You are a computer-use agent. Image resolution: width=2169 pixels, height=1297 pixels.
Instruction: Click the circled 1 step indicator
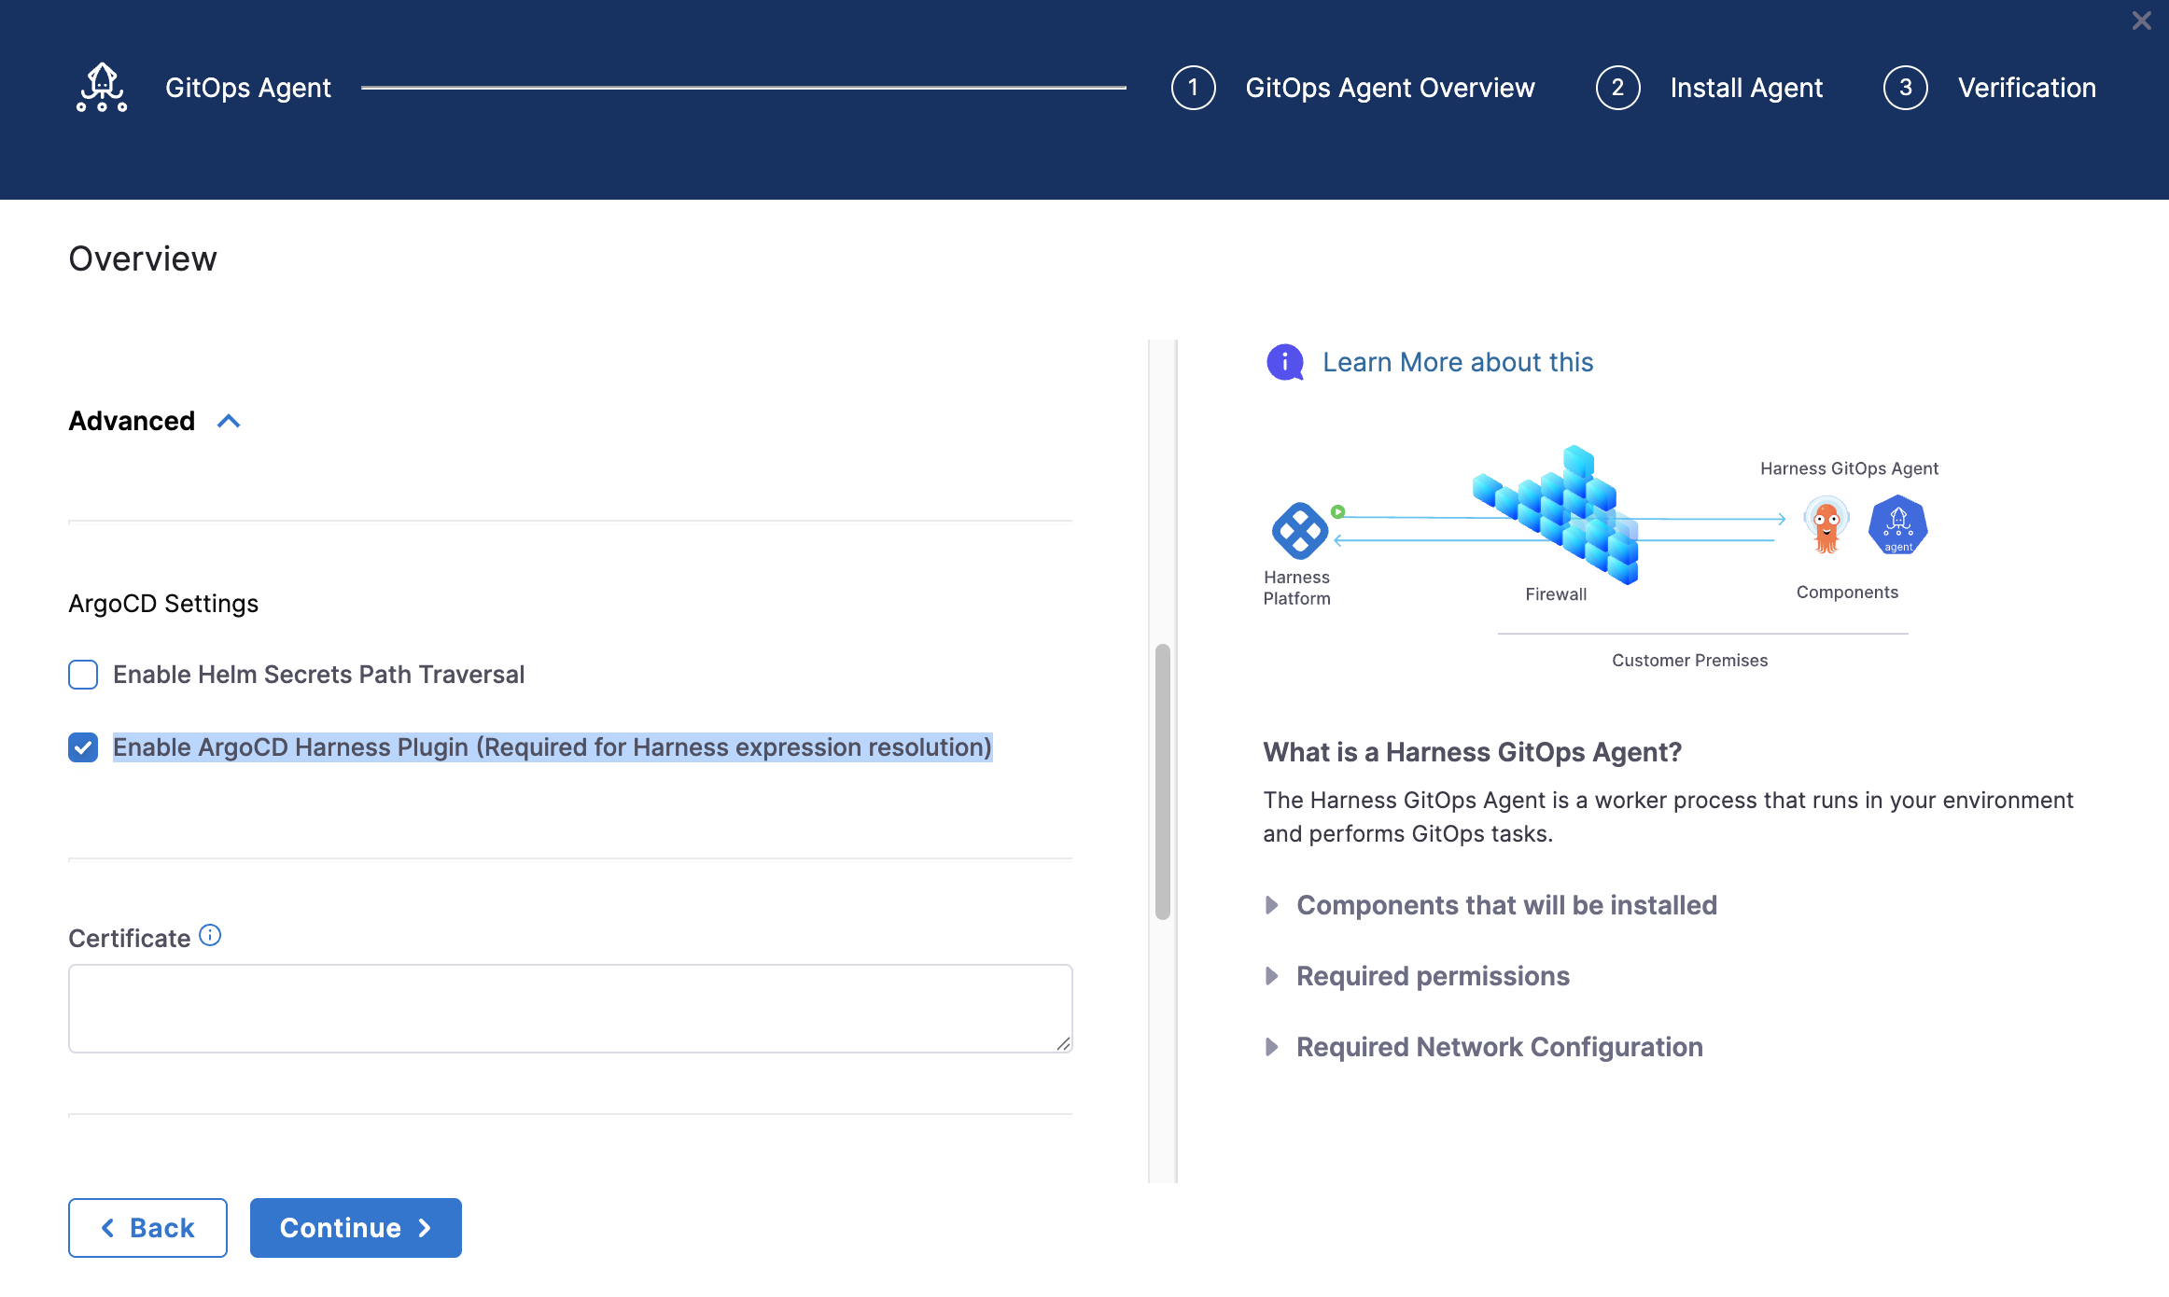[1192, 87]
